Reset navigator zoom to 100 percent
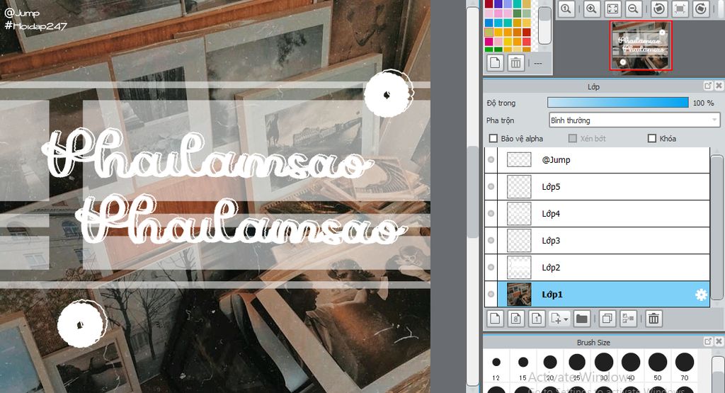Viewport: 725px width, 393px height. [x=566, y=8]
